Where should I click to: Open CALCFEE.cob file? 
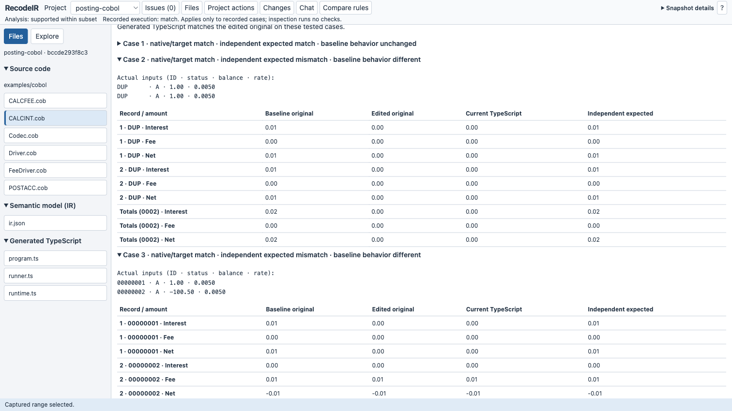coord(55,101)
